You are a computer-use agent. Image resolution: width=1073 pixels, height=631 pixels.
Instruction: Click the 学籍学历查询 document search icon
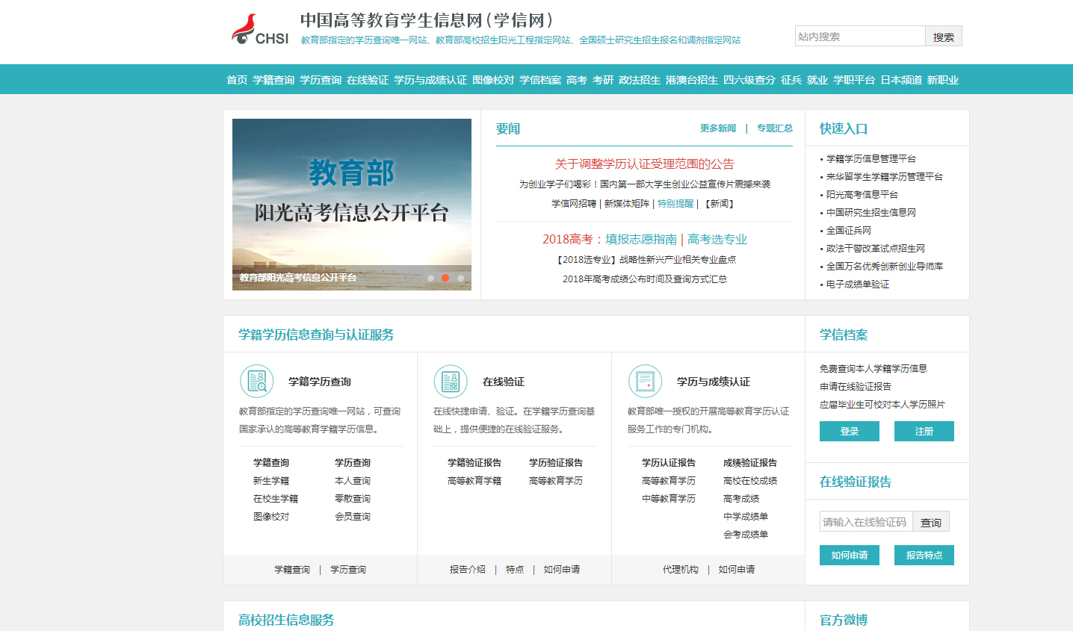point(256,382)
